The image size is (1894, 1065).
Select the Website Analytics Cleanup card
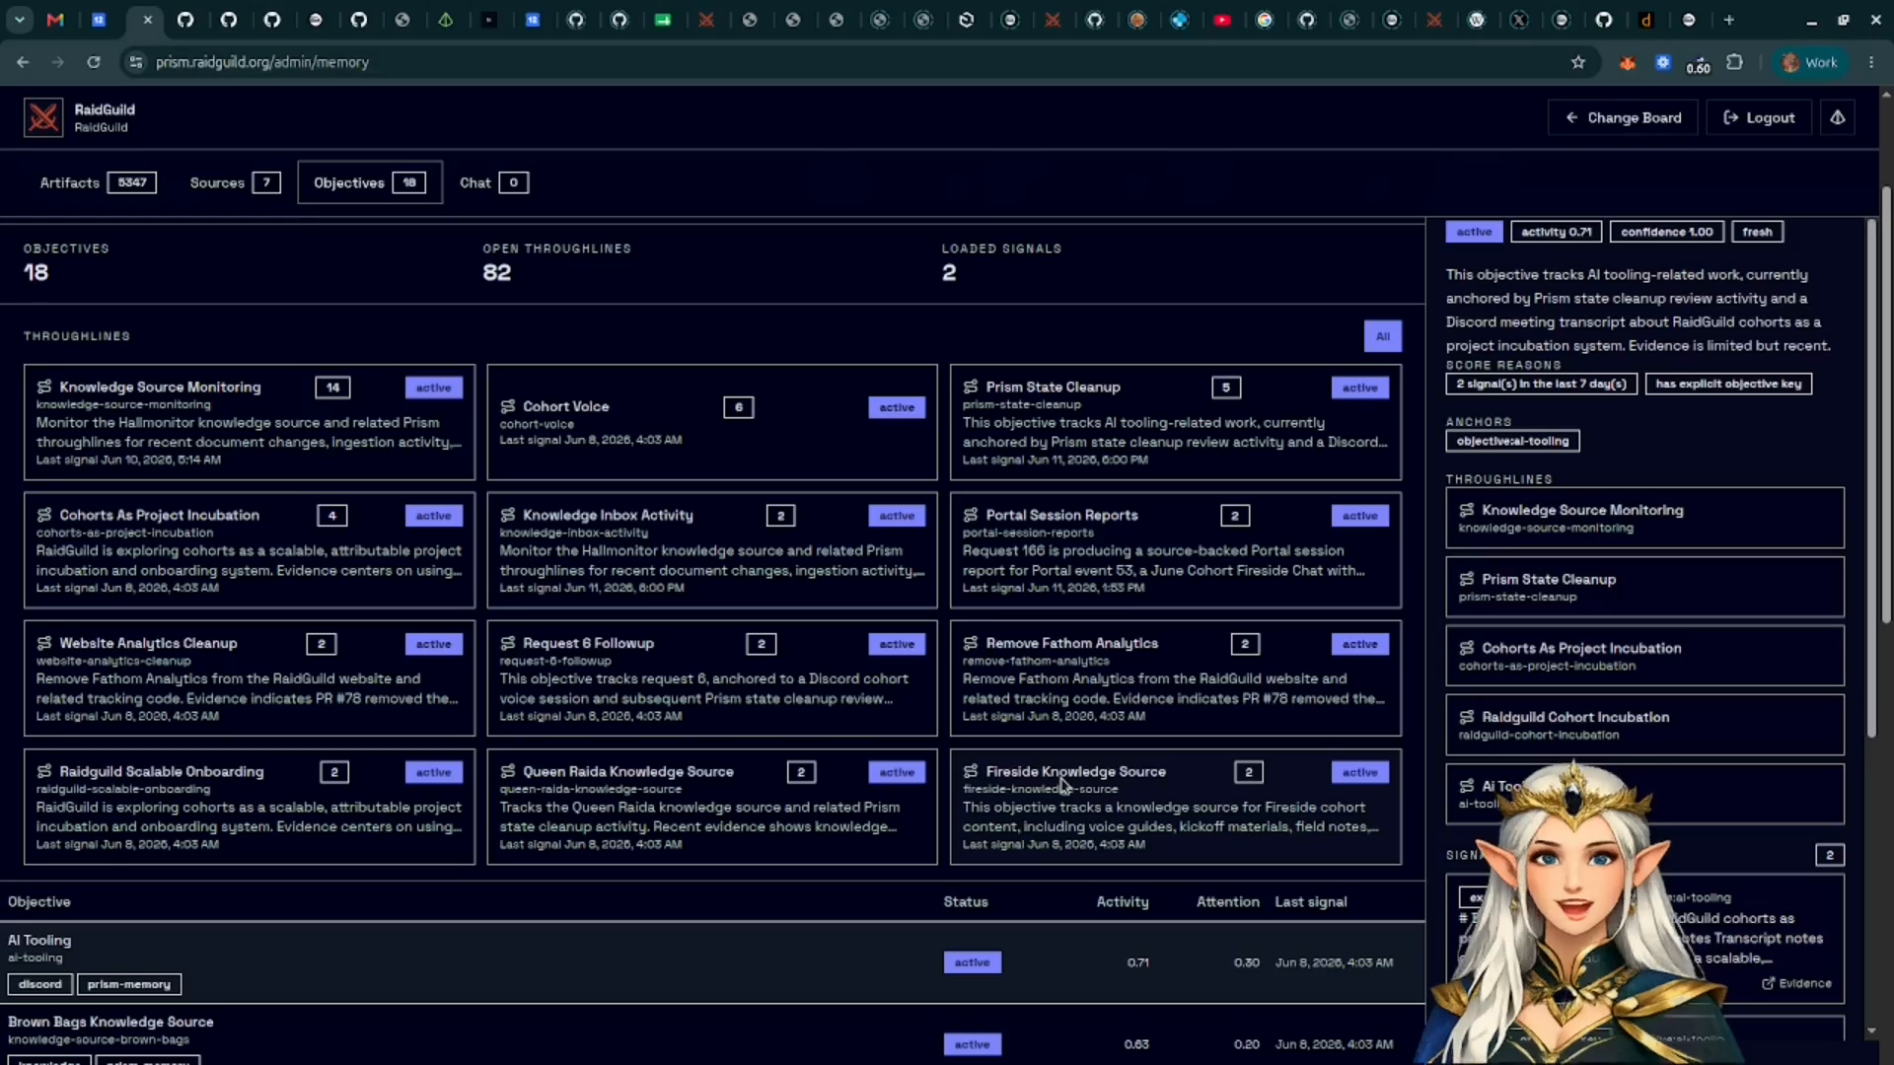coord(250,678)
